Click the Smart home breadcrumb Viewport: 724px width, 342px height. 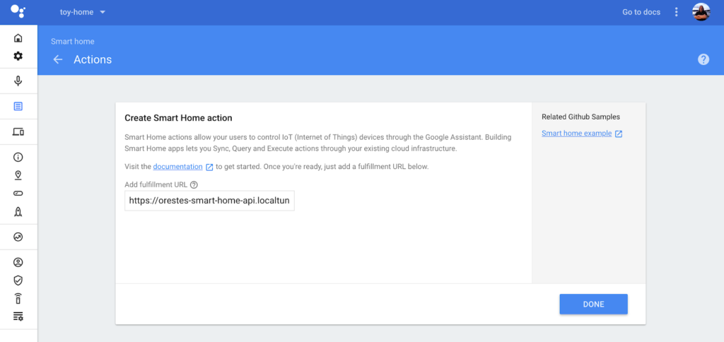coord(73,42)
